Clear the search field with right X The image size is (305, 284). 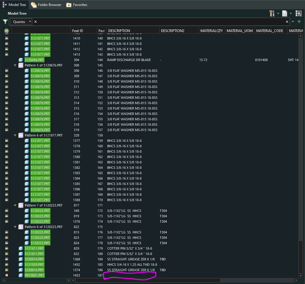coord(287,22)
